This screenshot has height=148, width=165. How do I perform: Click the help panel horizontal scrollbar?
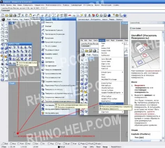pyautogui.click(x=146, y=140)
